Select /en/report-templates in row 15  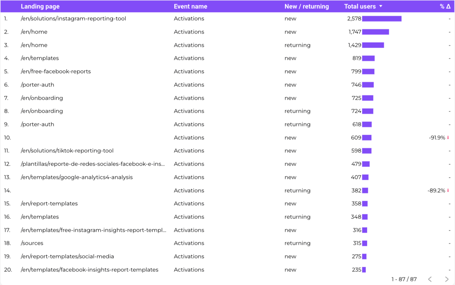click(x=49, y=203)
